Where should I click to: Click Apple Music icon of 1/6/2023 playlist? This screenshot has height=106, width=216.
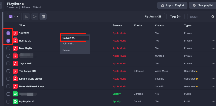(15, 33)
